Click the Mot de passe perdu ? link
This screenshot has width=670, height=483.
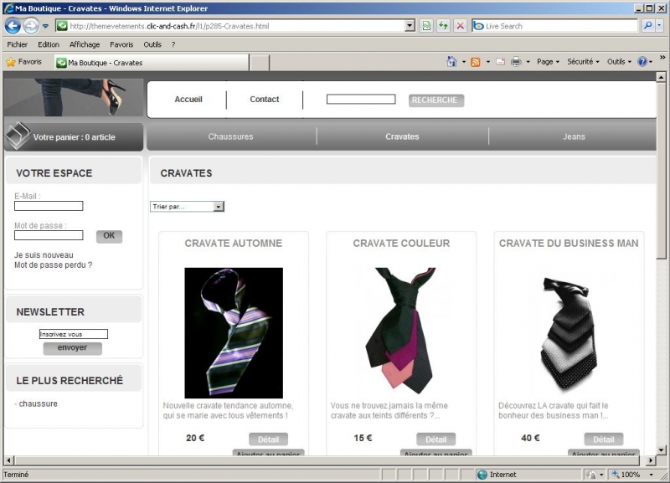pos(53,265)
